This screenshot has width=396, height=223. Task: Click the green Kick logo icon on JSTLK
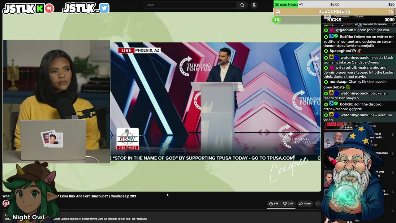40,9
